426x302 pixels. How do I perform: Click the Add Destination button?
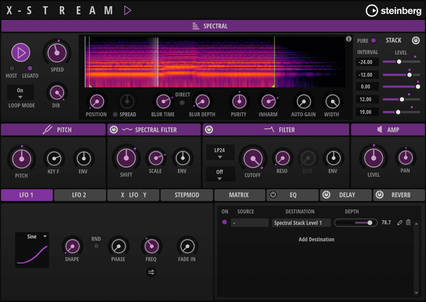click(316, 239)
